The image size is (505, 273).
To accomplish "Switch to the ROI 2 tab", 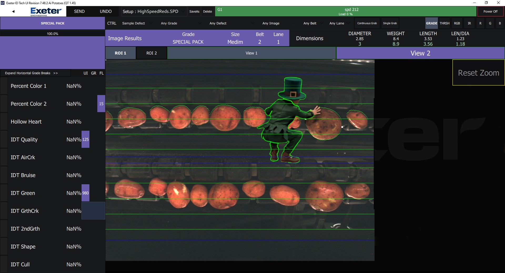I will (x=151, y=53).
